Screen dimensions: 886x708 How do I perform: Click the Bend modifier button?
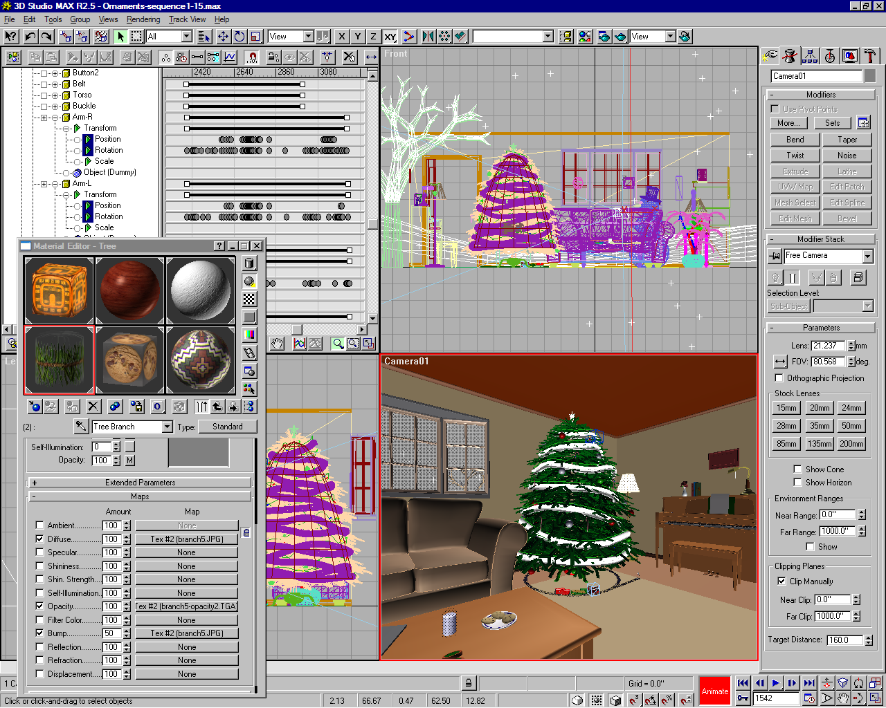point(795,140)
